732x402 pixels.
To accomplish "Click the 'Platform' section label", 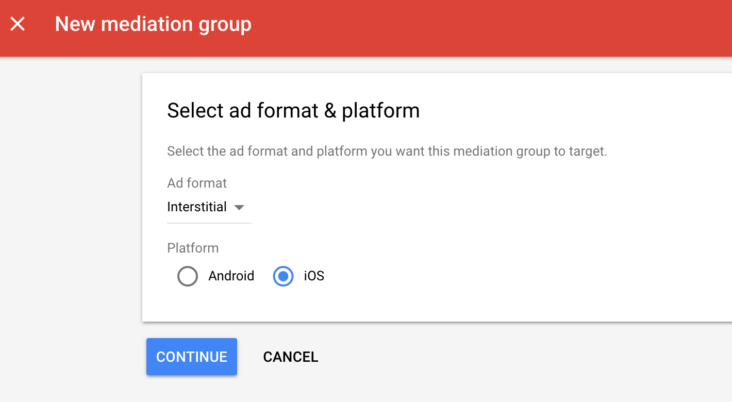I will (x=193, y=248).
